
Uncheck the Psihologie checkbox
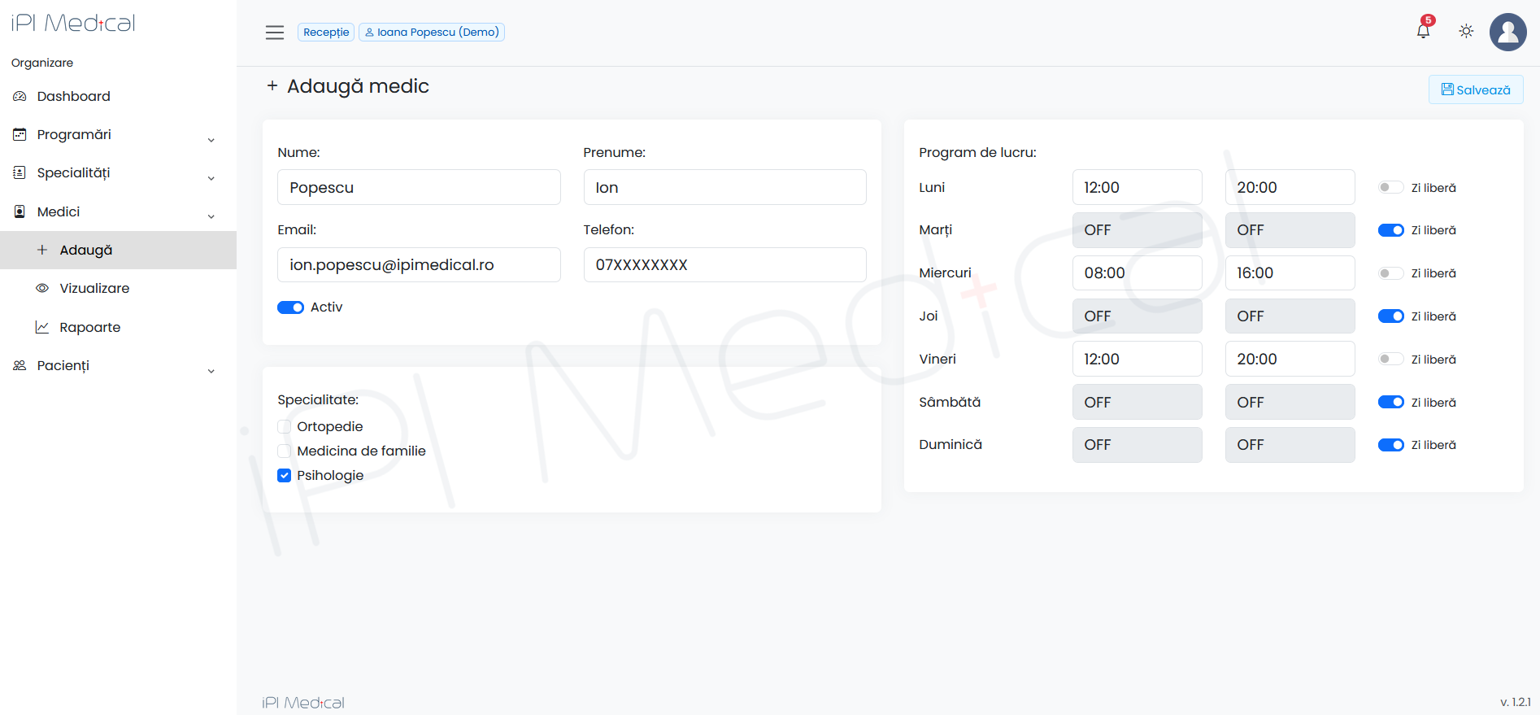(x=285, y=475)
